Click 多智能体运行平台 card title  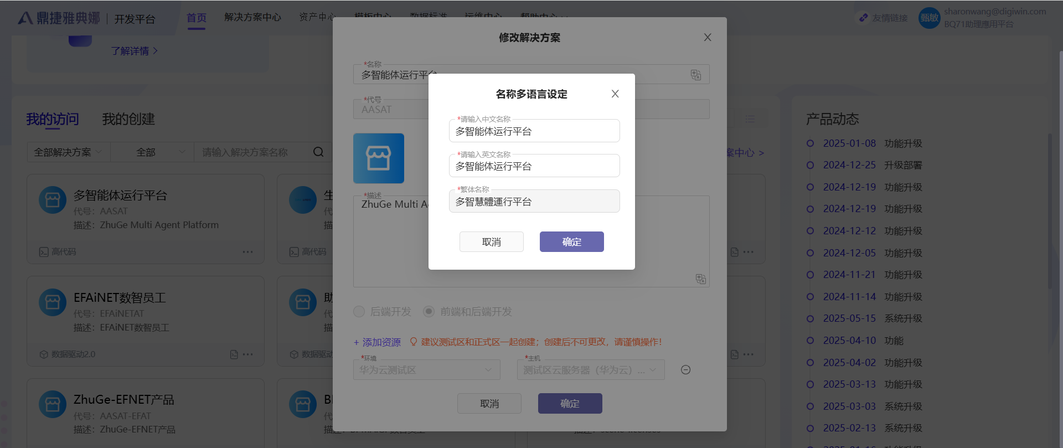click(x=120, y=195)
